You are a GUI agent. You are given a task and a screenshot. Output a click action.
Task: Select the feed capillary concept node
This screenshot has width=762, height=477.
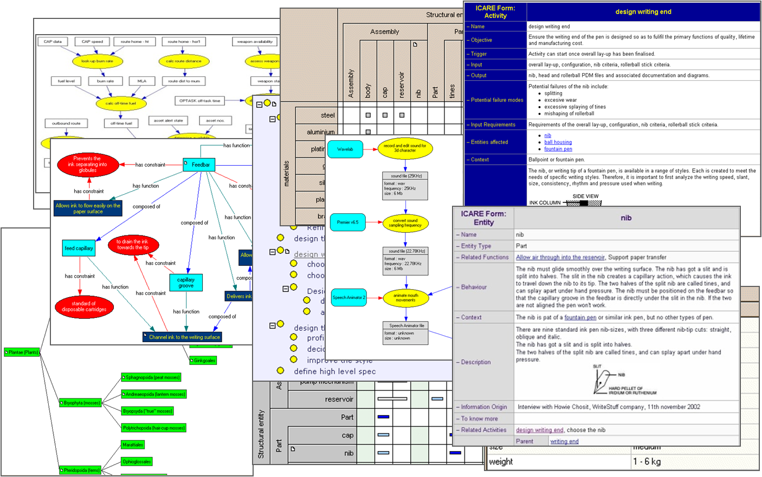pos(79,248)
